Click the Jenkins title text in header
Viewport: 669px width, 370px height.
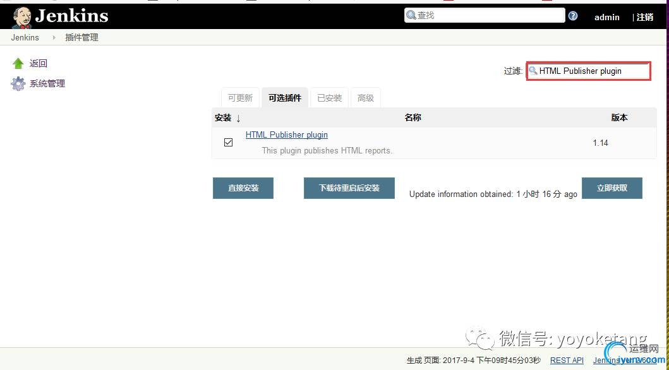click(71, 16)
